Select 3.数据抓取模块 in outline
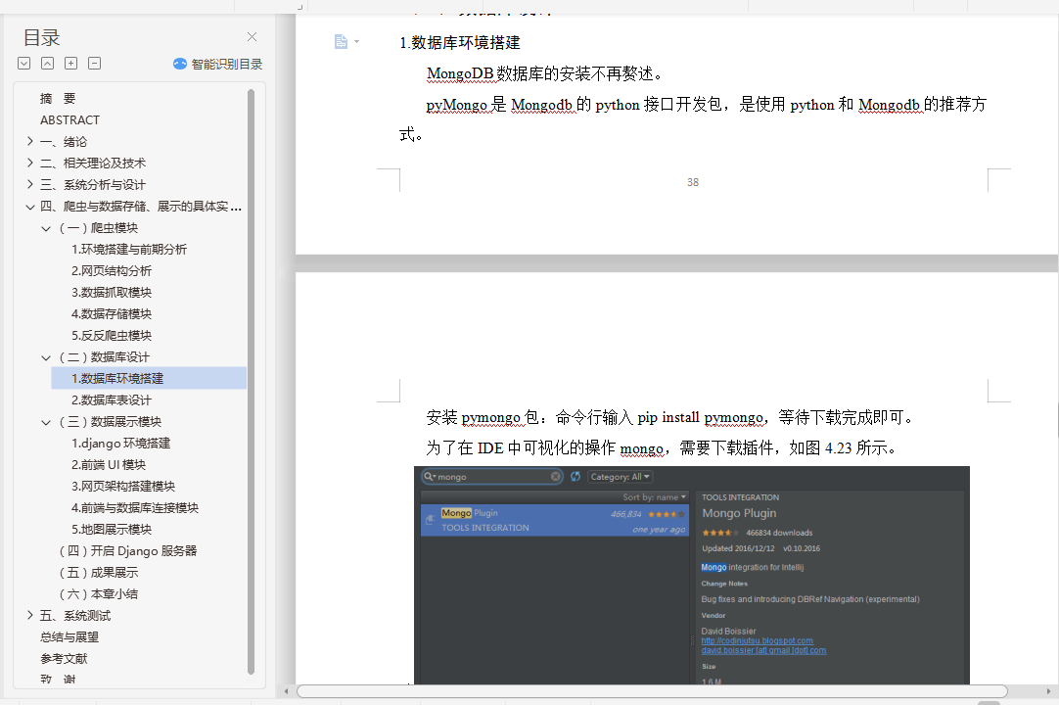The image size is (1059, 705). (x=112, y=293)
